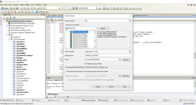Viewport: 196px width, 105px height.
Task: Select r_cg_hardware_setup.c in Project Tree
Action: [24, 56]
